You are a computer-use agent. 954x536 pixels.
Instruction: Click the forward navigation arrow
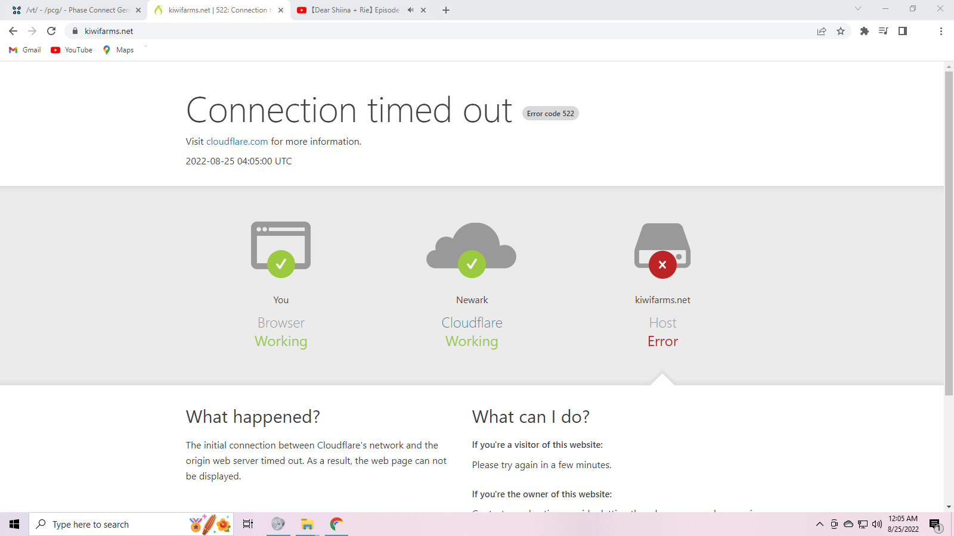tap(32, 31)
